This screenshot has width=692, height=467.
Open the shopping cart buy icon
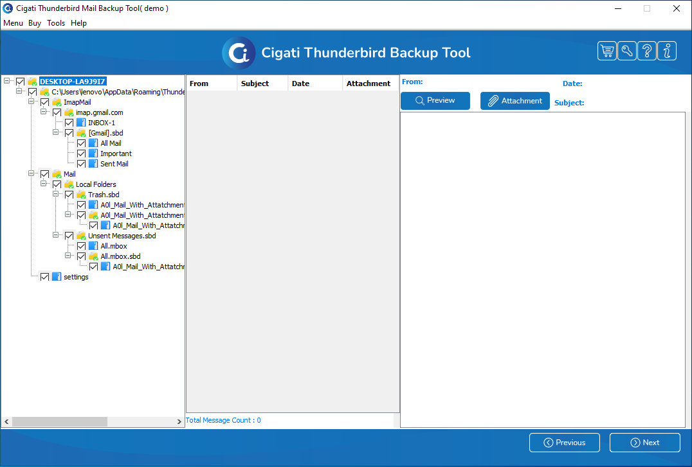coord(607,51)
